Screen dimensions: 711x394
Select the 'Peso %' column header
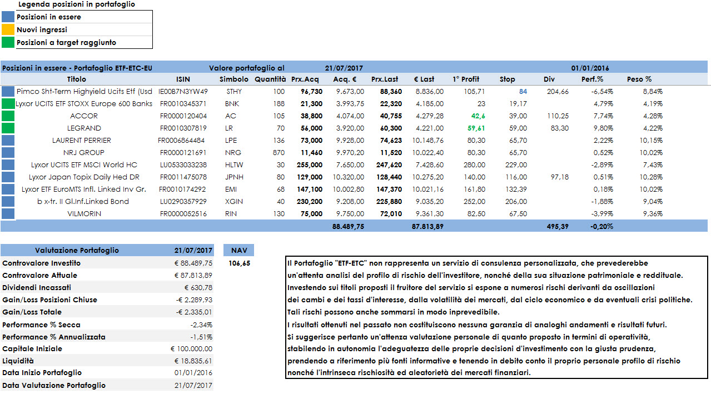pos(639,79)
